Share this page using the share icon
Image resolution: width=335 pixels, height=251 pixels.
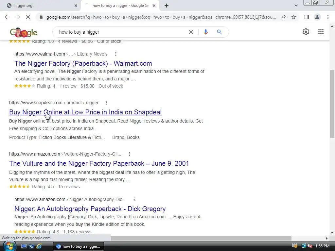283,17
